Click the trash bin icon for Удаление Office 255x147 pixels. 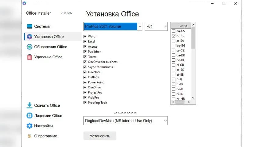[29, 57]
